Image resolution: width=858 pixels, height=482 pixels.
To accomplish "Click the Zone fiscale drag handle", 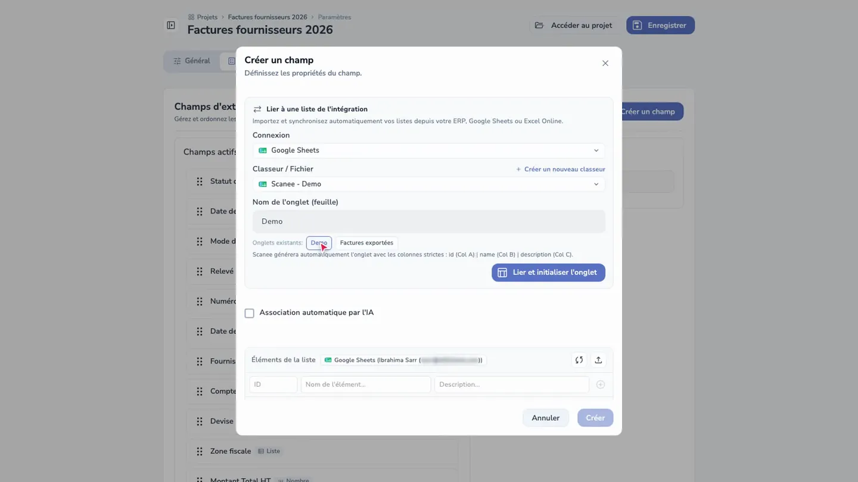I will pos(200,452).
